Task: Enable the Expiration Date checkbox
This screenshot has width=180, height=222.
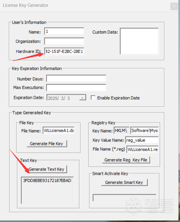Action: pyautogui.click(x=93, y=98)
